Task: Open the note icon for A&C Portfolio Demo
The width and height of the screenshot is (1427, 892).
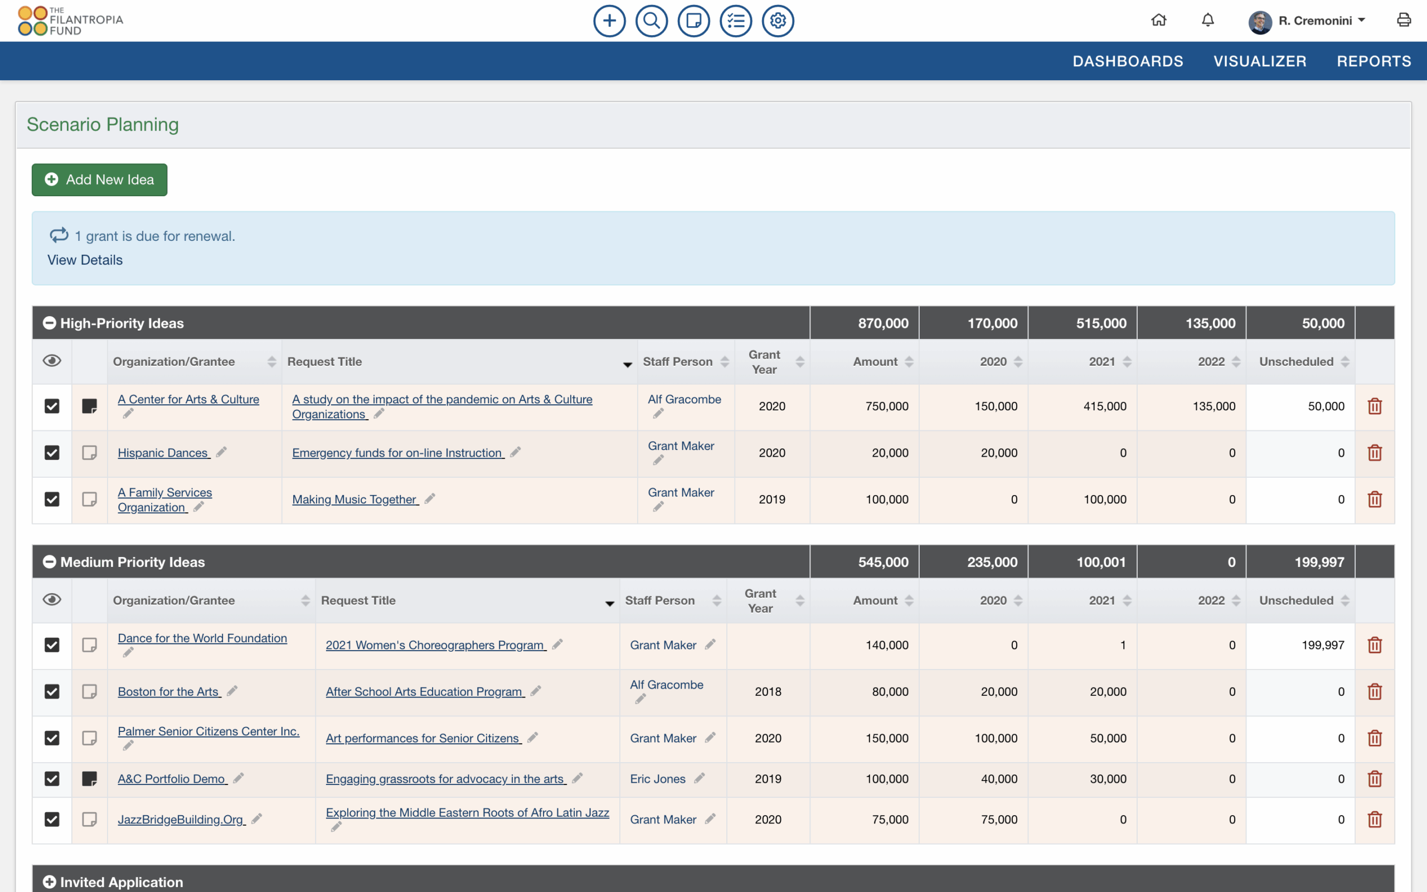Action: (x=90, y=779)
